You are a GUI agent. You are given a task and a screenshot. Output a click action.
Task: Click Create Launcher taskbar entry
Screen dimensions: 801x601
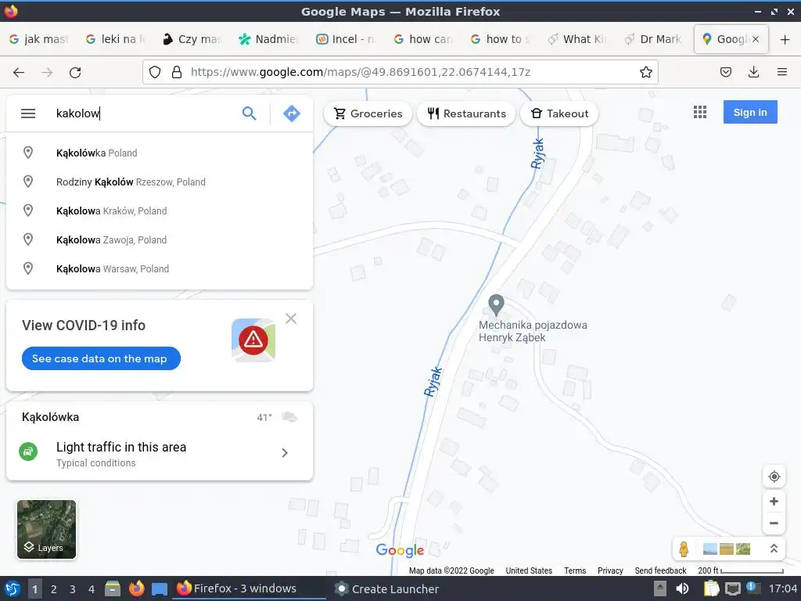point(387,588)
